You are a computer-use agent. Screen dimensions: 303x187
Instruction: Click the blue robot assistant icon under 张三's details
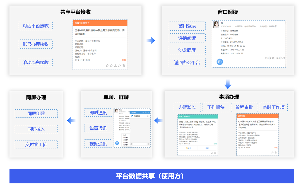click(220, 62)
